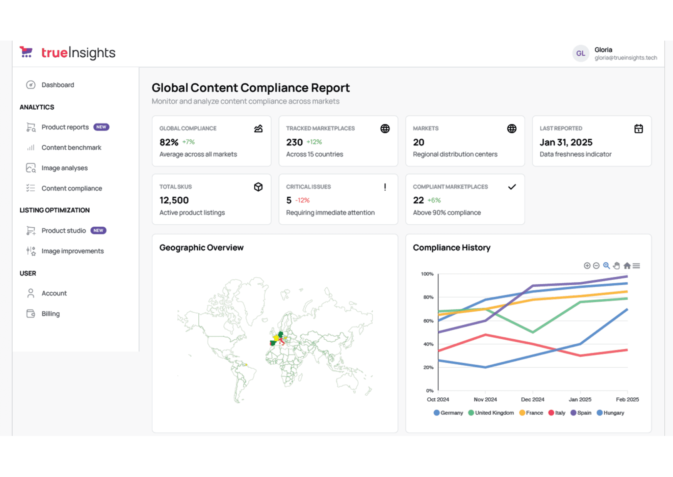Screen dimensions: 673x477
Task: Click the NEW badge beside Product studio
Action: [98, 230]
